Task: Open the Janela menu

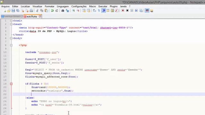Action: (123, 6)
